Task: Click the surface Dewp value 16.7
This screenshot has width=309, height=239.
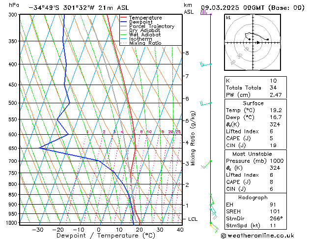Action: 276,118
